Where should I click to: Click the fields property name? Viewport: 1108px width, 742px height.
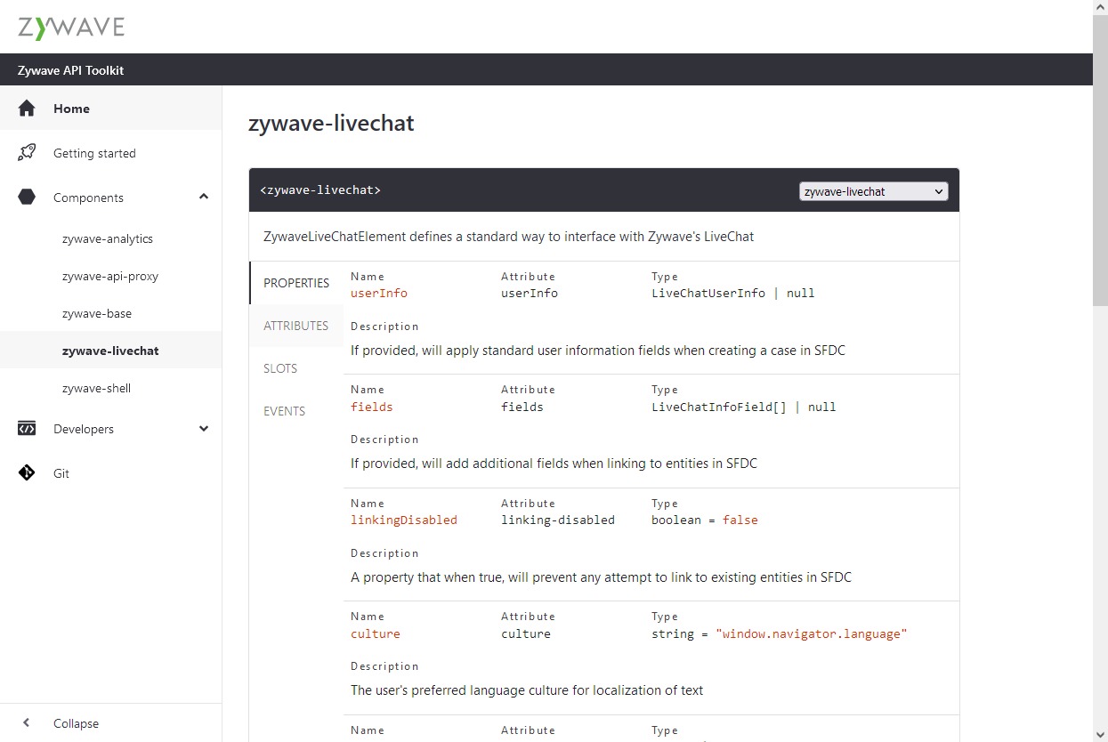pyautogui.click(x=372, y=407)
